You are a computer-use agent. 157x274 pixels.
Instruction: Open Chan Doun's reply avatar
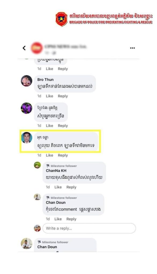coord(37,197)
